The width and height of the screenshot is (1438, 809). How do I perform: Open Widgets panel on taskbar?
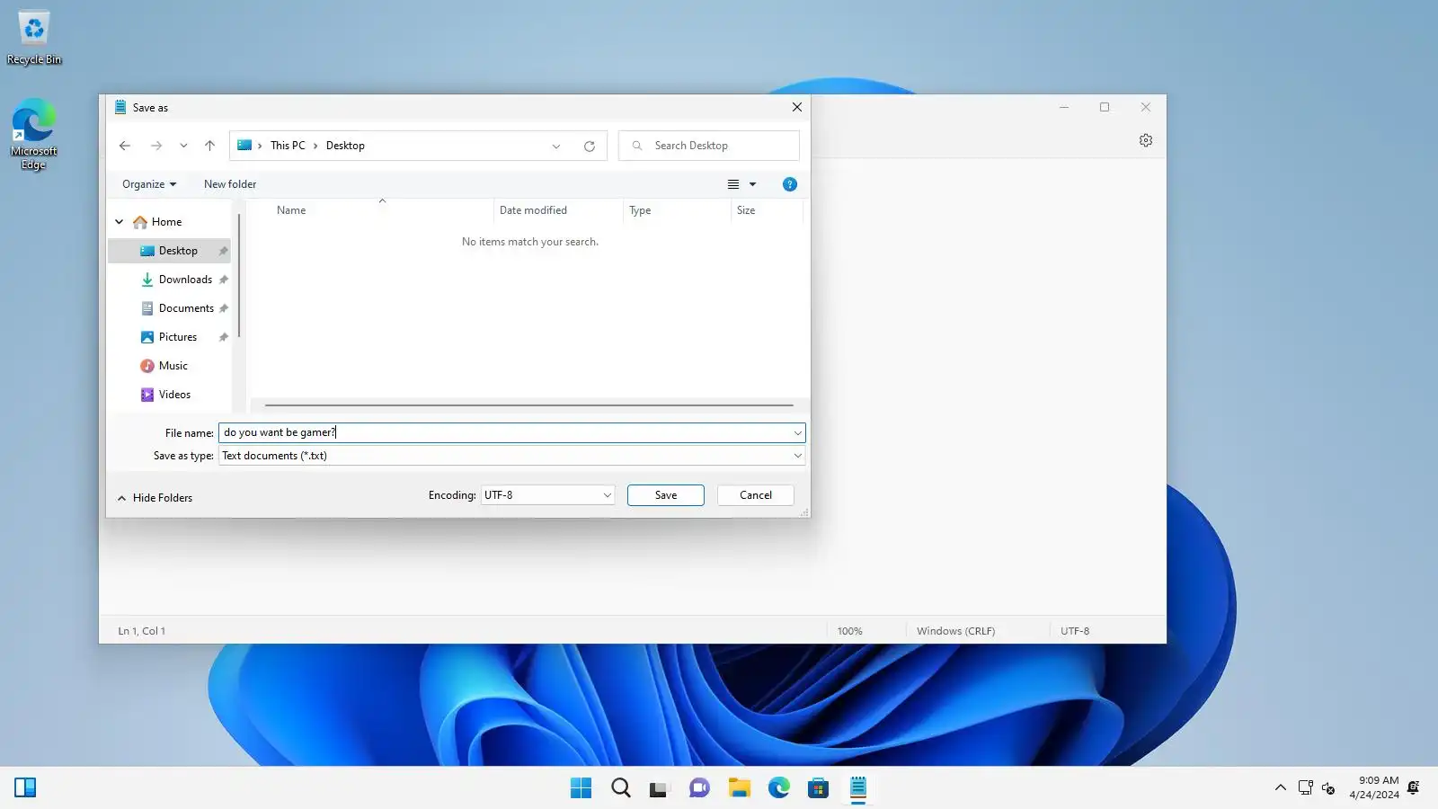[x=25, y=788]
